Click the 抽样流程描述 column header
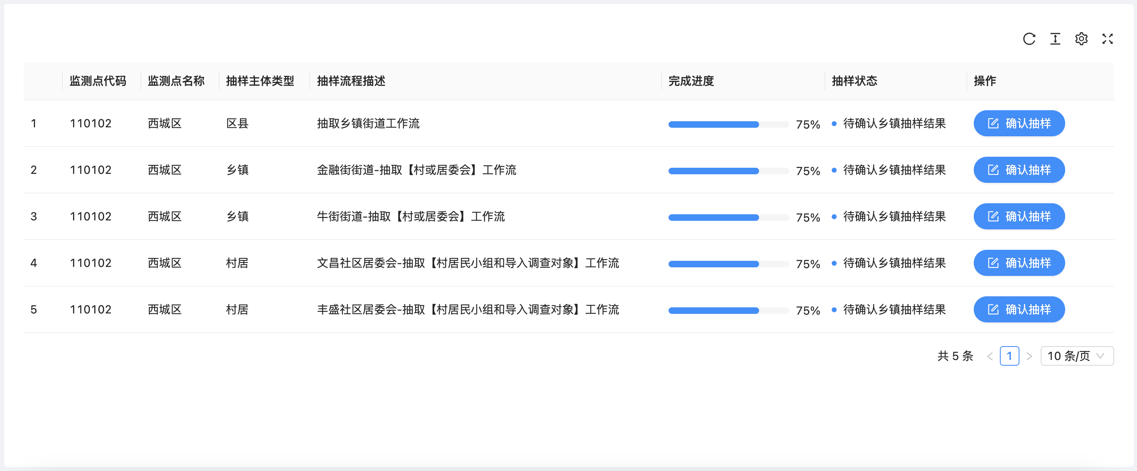This screenshot has width=1137, height=471. click(x=351, y=81)
